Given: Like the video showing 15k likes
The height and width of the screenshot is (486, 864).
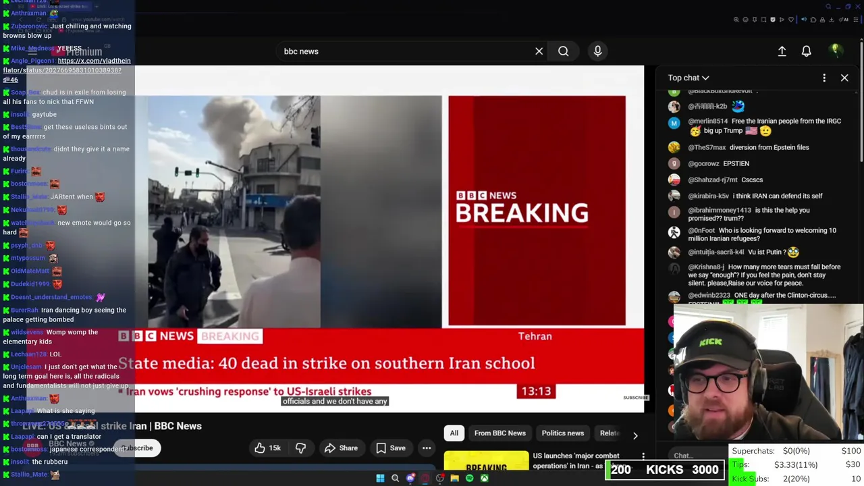Looking at the screenshot, I should [268, 448].
